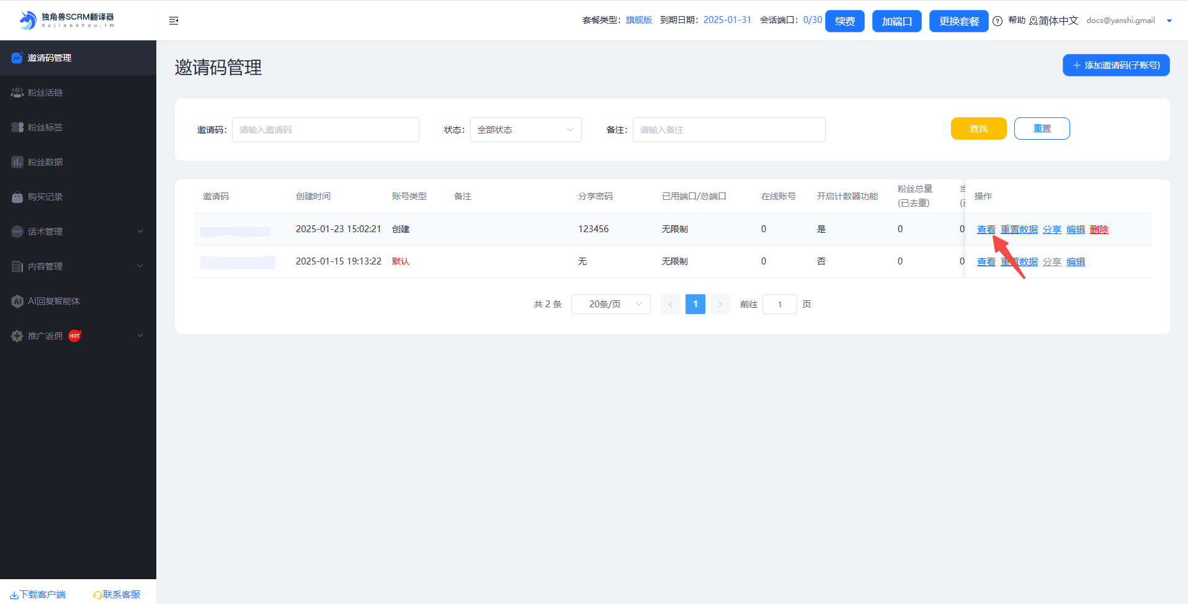Click 添加邀请码(子账号) button
The height and width of the screenshot is (604, 1188).
[x=1115, y=65]
